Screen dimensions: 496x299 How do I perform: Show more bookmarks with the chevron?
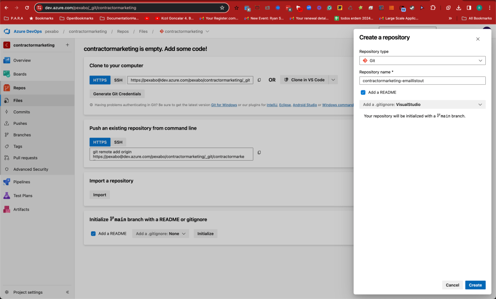point(450,18)
